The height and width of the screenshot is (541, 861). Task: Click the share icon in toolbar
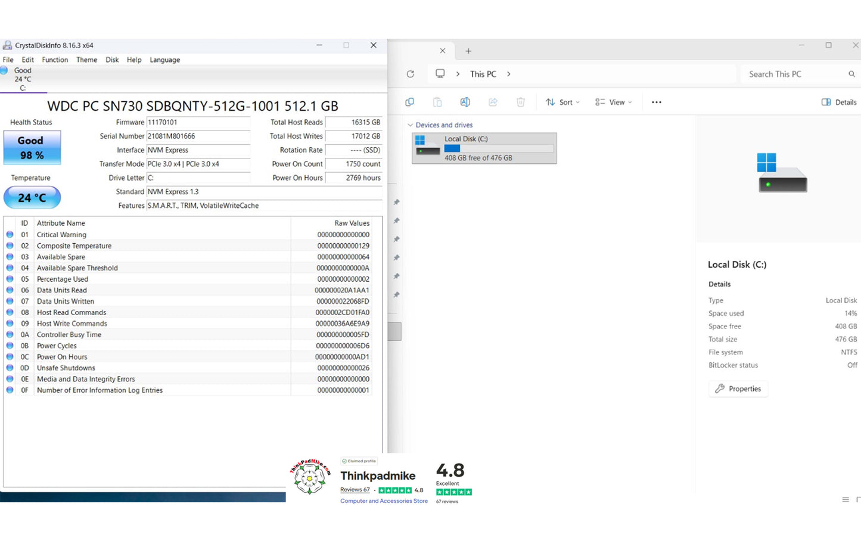pos(493,102)
